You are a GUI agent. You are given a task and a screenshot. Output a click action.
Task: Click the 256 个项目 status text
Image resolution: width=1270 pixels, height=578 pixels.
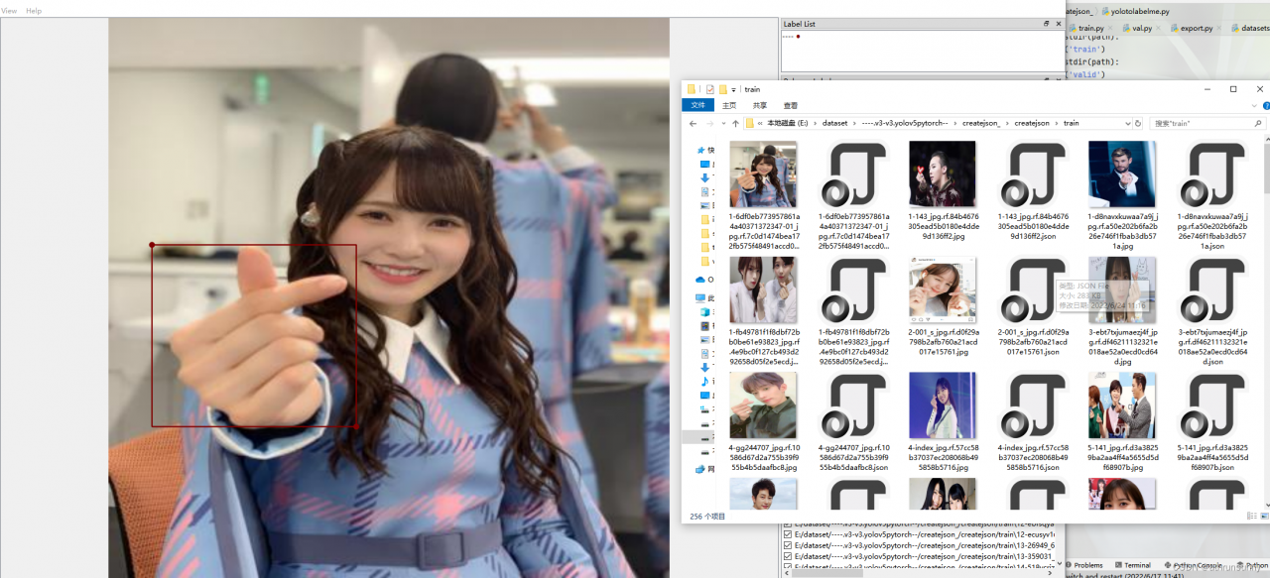point(707,517)
